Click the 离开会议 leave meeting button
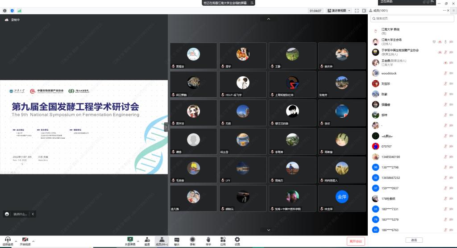The image size is (457, 248). [x=356, y=241]
